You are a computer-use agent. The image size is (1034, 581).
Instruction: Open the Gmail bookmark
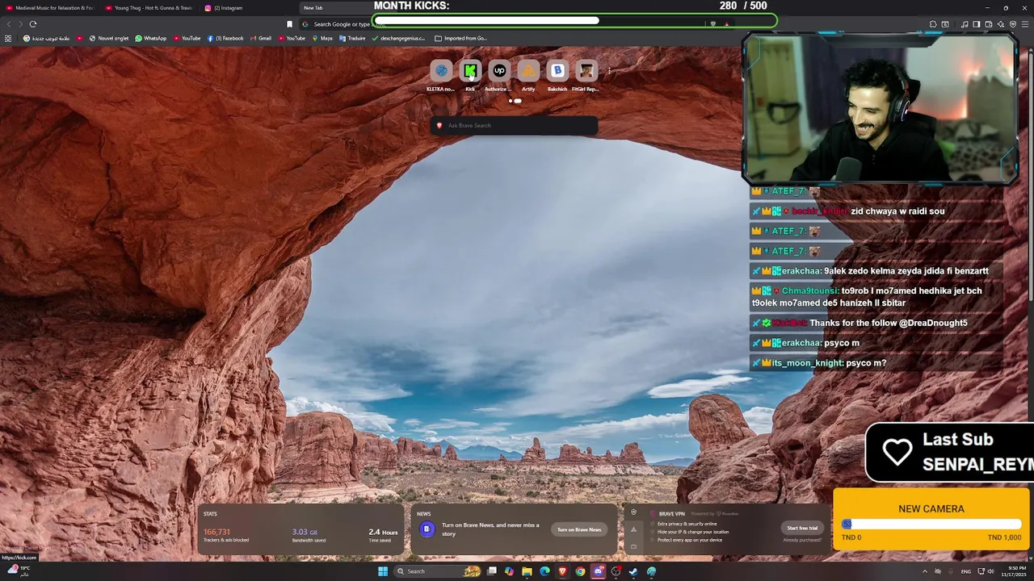coord(261,38)
